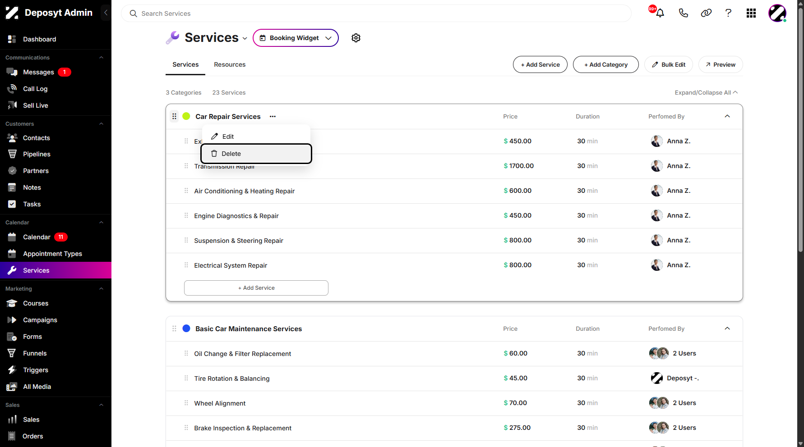Click the Search Services input field
This screenshot has width=804, height=447.
tap(376, 14)
